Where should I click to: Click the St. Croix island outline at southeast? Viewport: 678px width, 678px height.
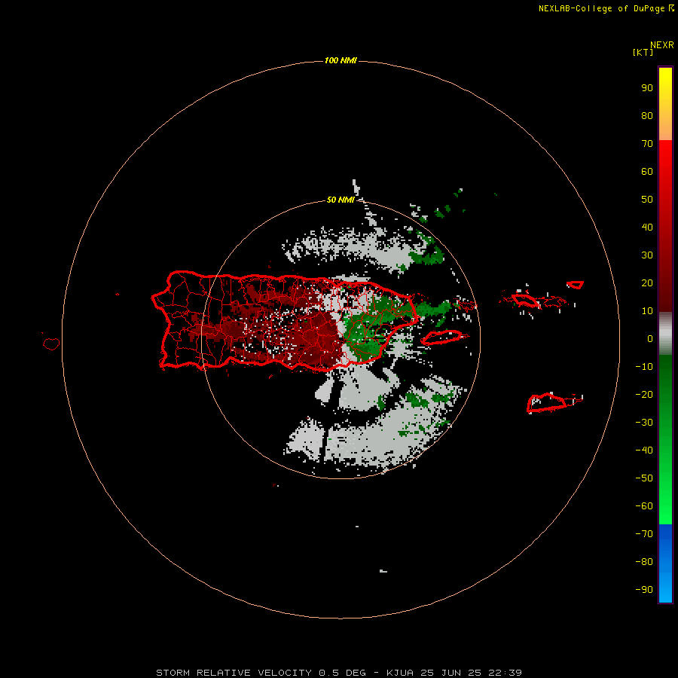[547, 402]
